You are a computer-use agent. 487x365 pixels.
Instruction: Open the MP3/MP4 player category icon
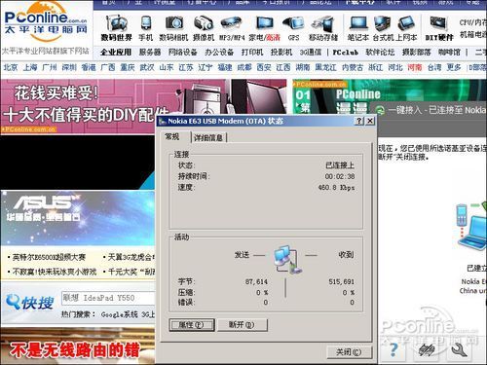[x=231, y=22]
